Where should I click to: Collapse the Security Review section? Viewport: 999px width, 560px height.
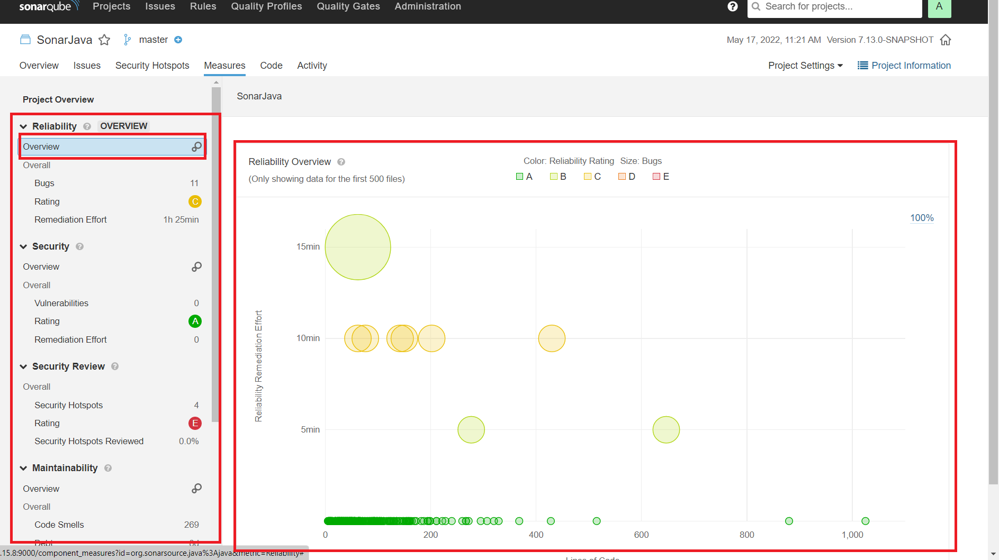pyautogui.click(x=23, y=366)
